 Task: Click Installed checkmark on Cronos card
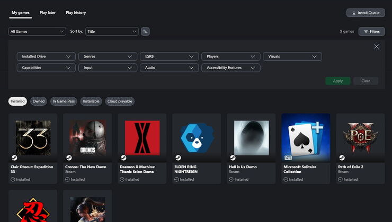coord(67,179)
